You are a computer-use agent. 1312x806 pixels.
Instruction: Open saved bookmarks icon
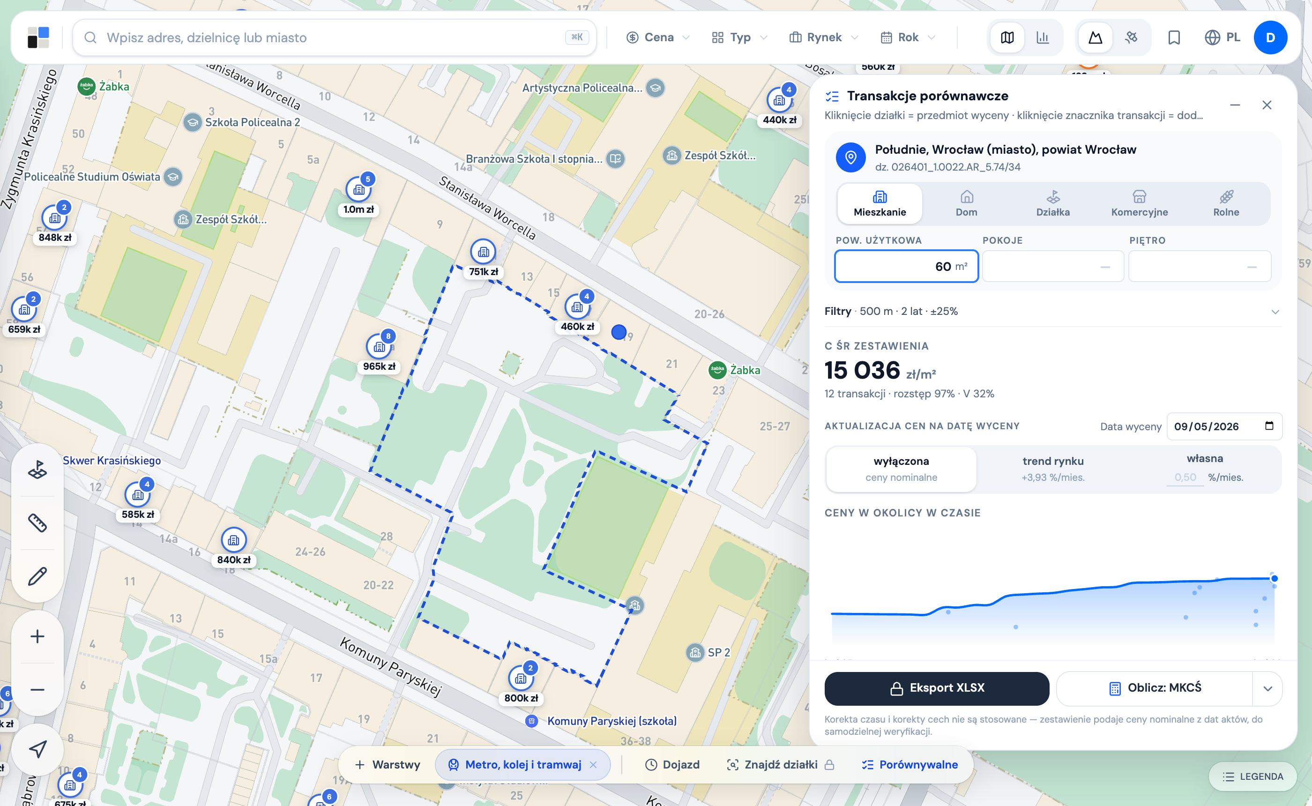(1174, 37)
